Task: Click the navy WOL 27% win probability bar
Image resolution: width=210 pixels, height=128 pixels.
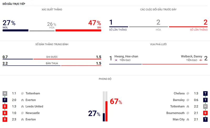Action: 15,30
